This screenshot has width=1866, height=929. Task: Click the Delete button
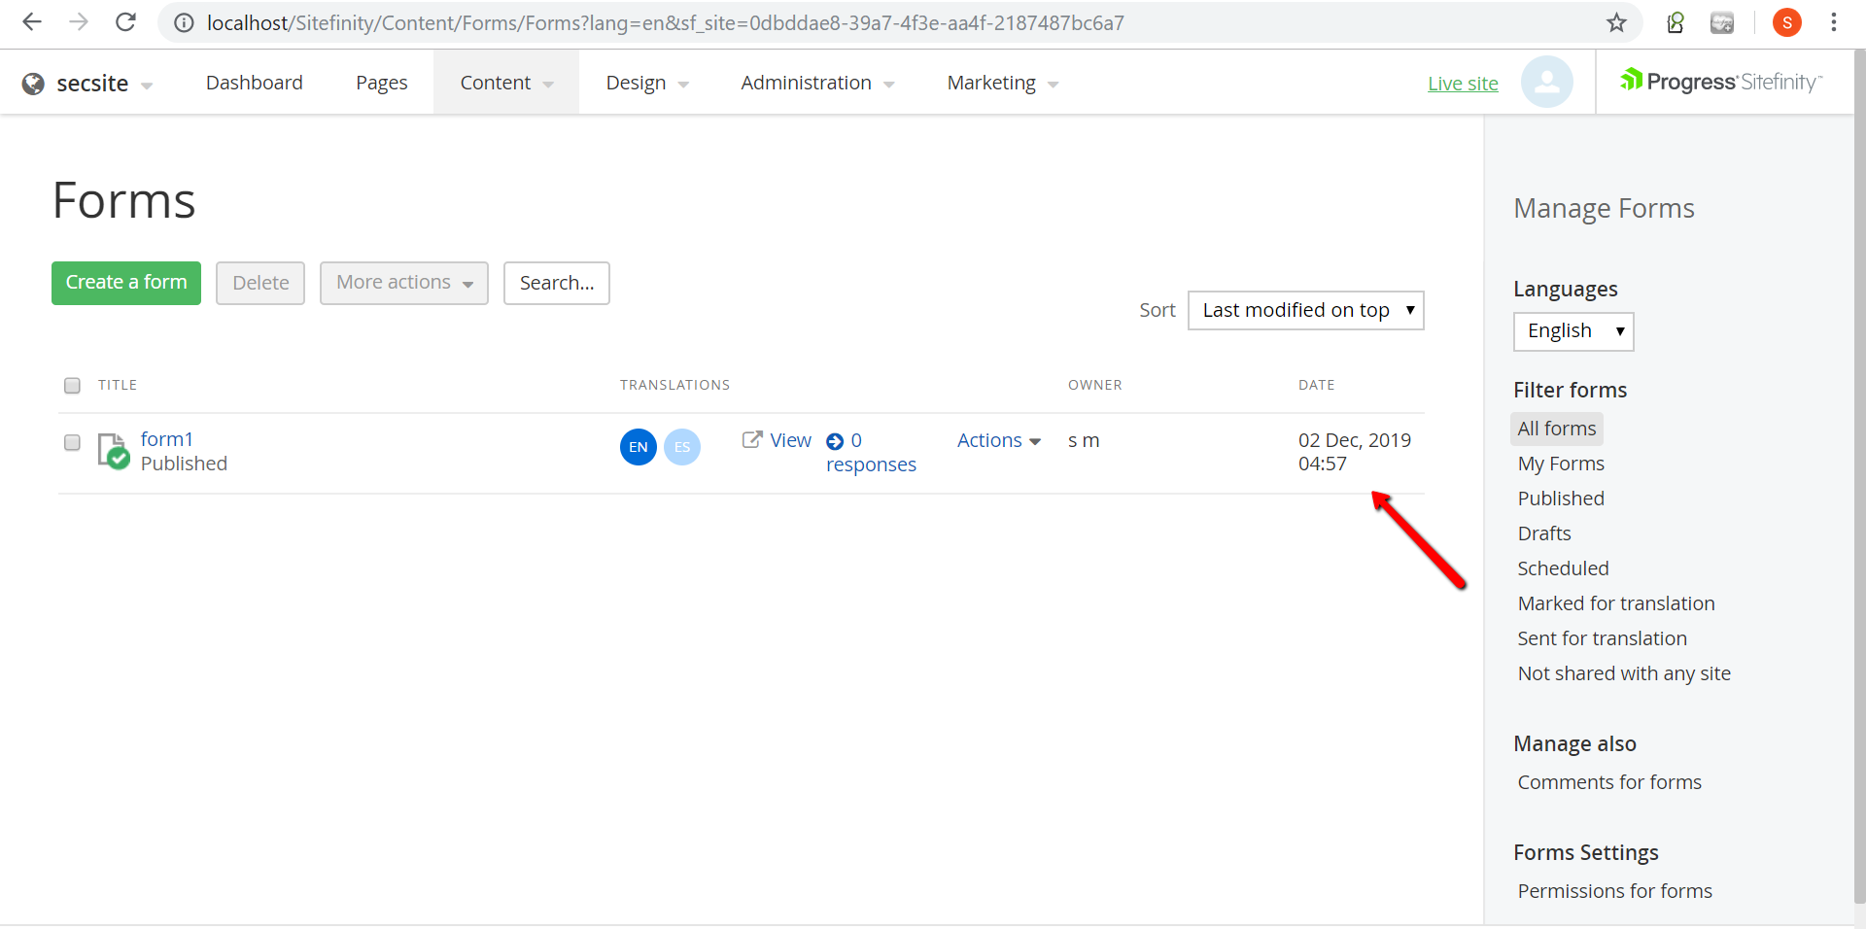click(x=260, y=283)
